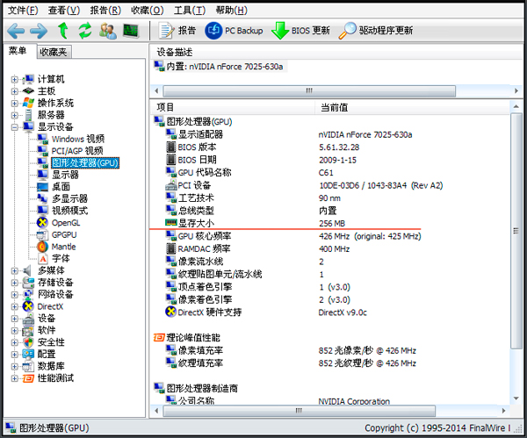Switch to the 菜单 tab
Viewport: 527px width, 438px height.
coord(18,51)
